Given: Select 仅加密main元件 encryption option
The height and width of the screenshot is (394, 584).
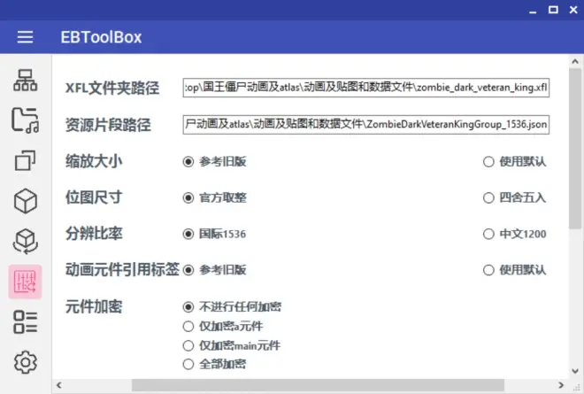Looking at the screenshot, I should pos(188,345).
